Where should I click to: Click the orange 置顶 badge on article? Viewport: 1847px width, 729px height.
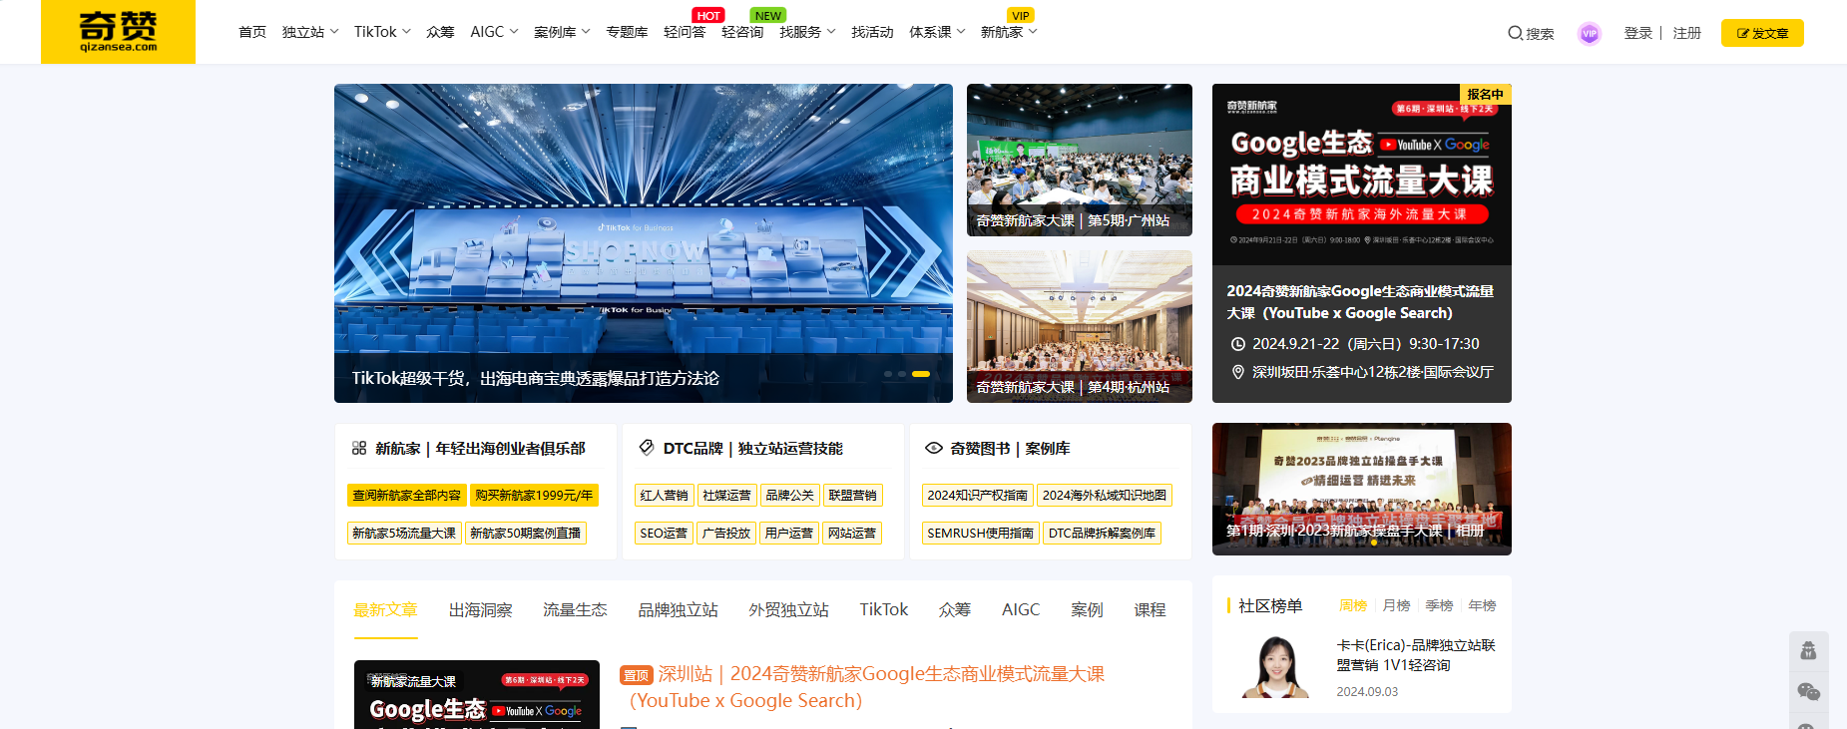pyautogui.click(x=637, y=675)
